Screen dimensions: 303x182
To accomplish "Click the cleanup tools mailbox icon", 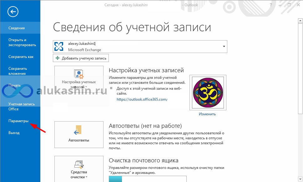I will pos(79,165).
